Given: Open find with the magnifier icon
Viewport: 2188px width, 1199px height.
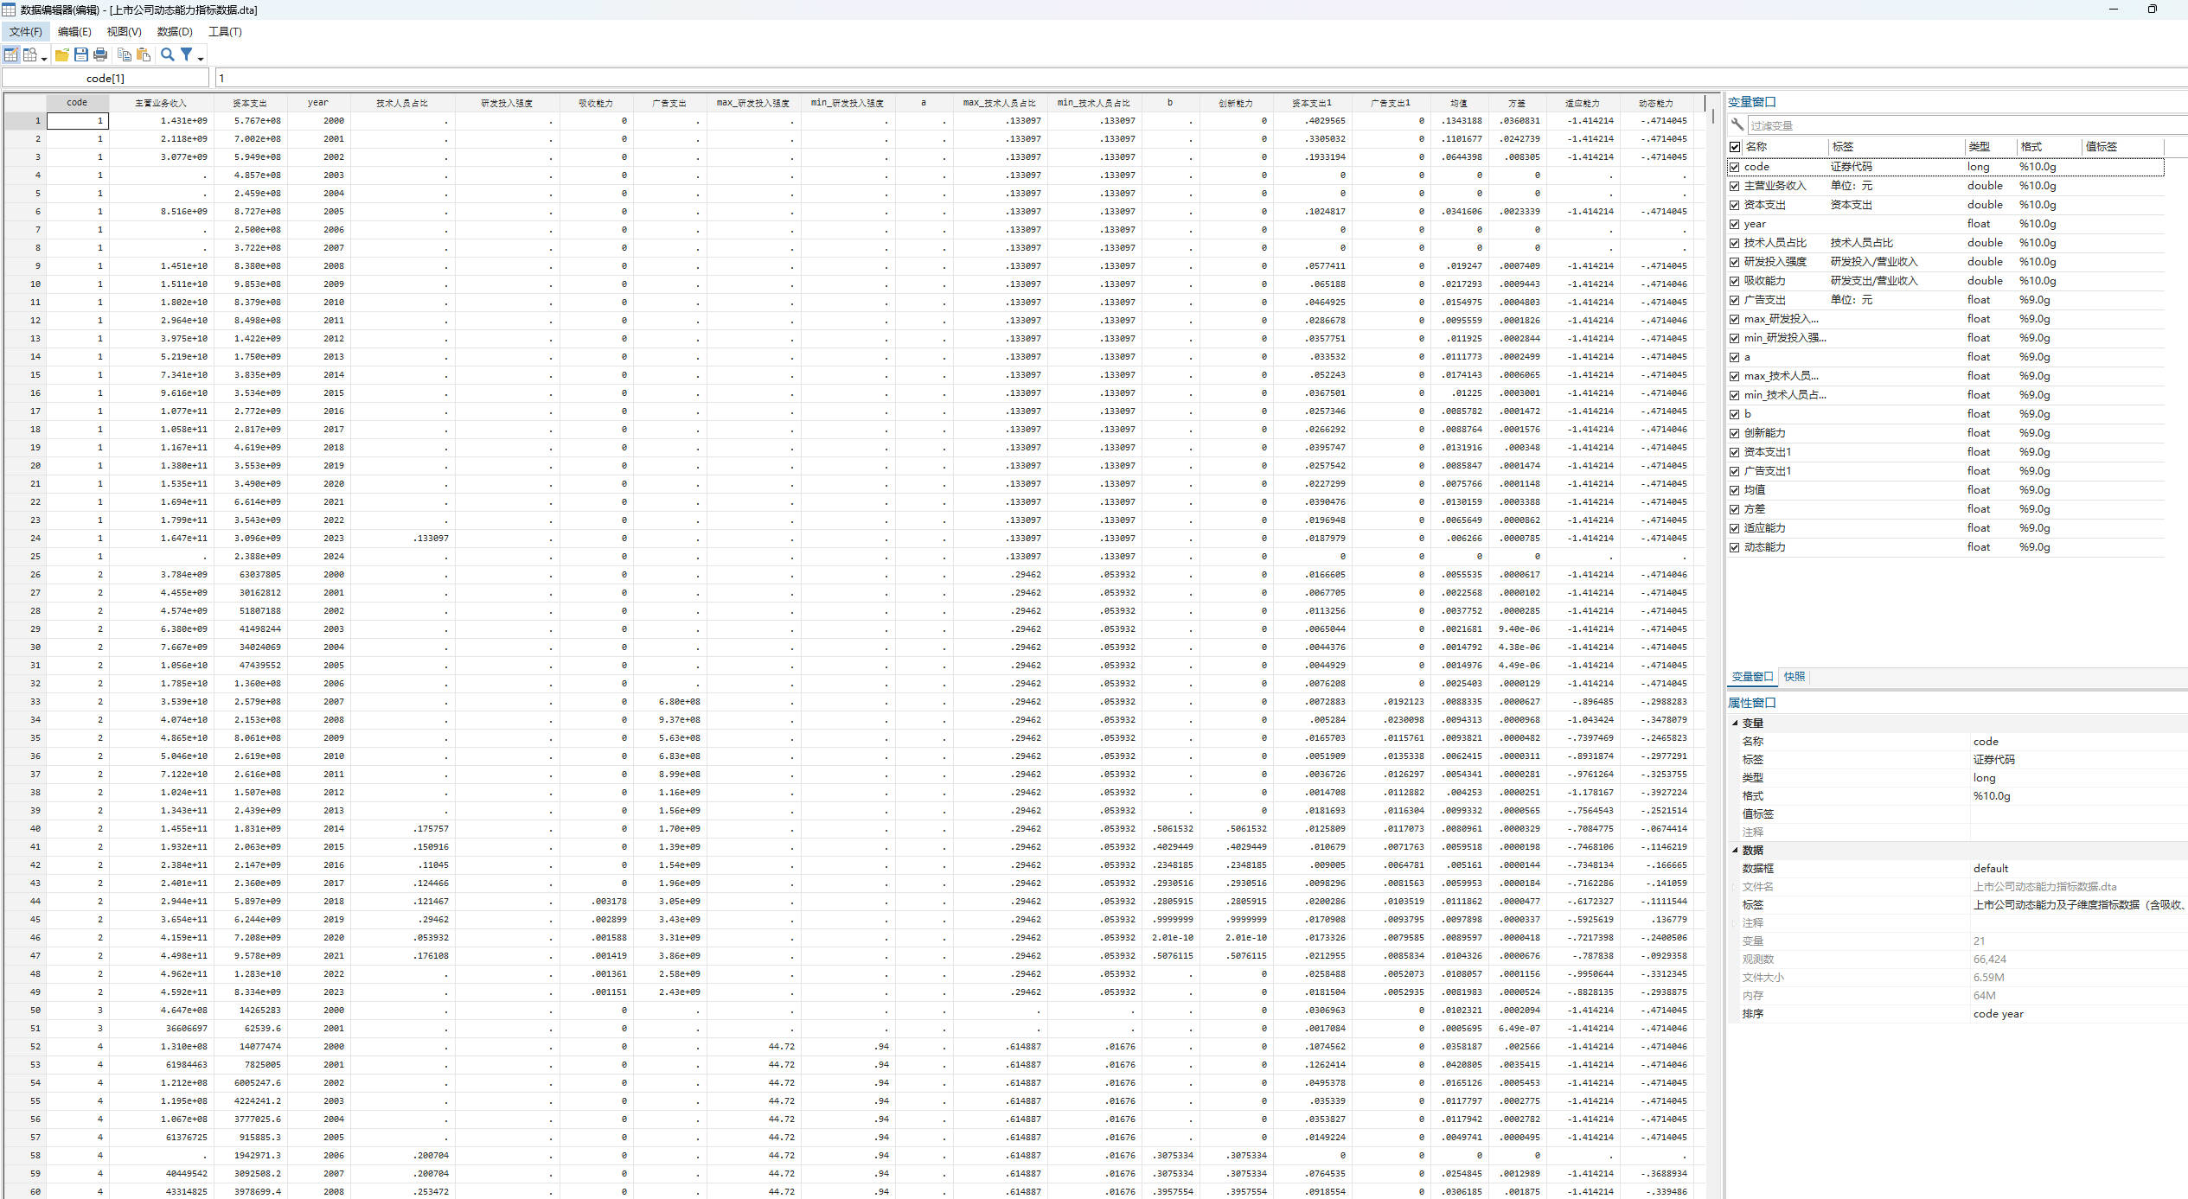Looking at the screenshot, I should click(168, 54).
